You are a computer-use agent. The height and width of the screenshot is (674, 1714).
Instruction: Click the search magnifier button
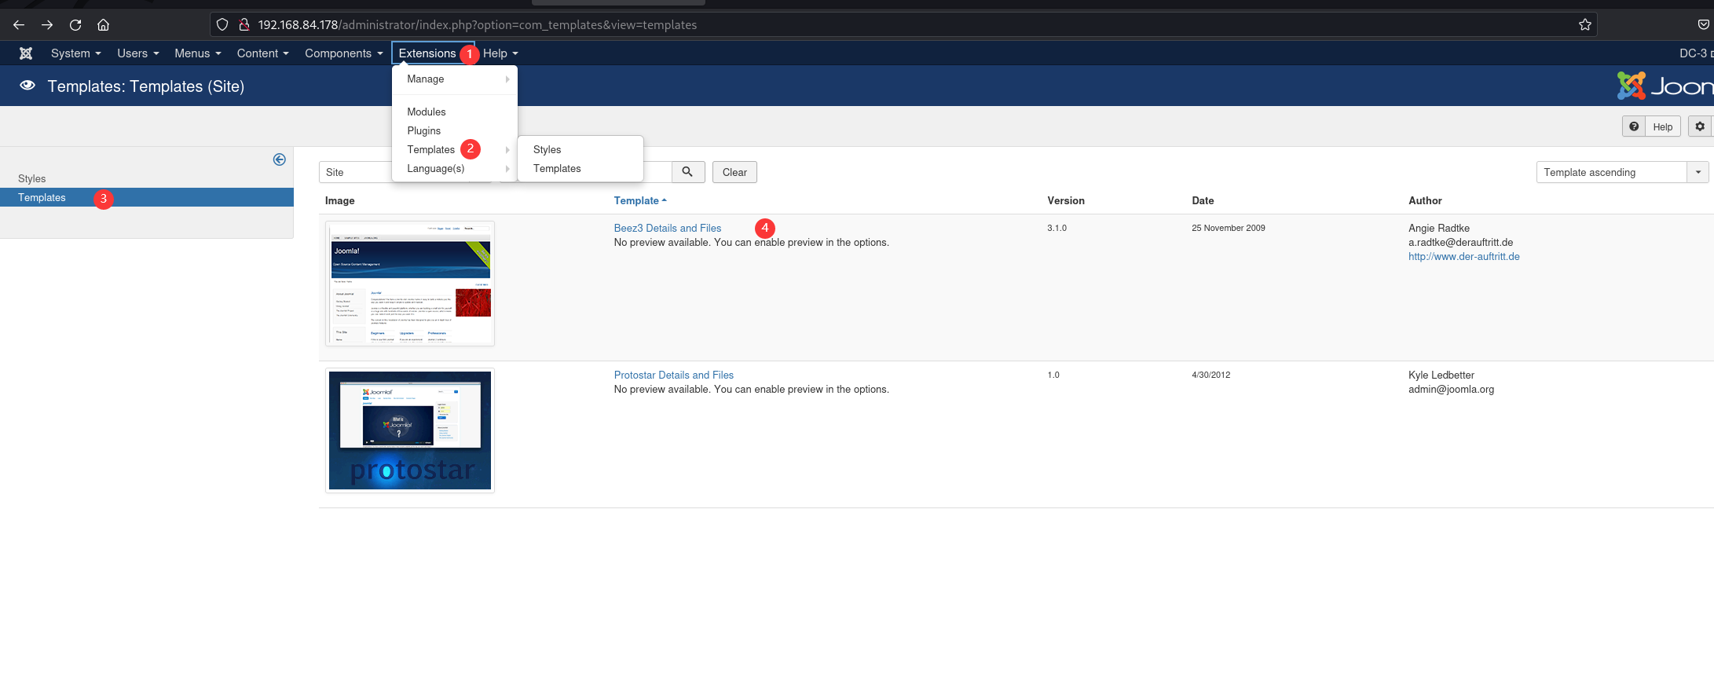coord(687,172)
